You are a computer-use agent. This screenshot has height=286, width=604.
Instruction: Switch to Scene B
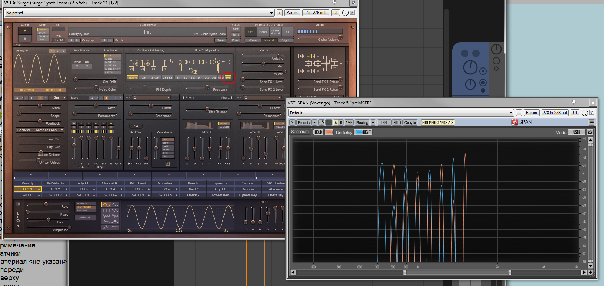click(25, 38)
